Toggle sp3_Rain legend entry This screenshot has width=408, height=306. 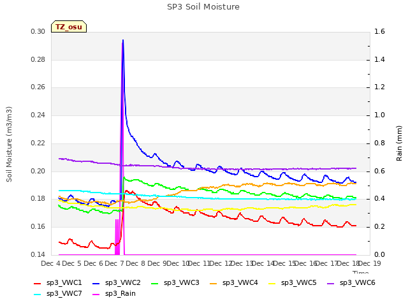(x=114, y=294)
